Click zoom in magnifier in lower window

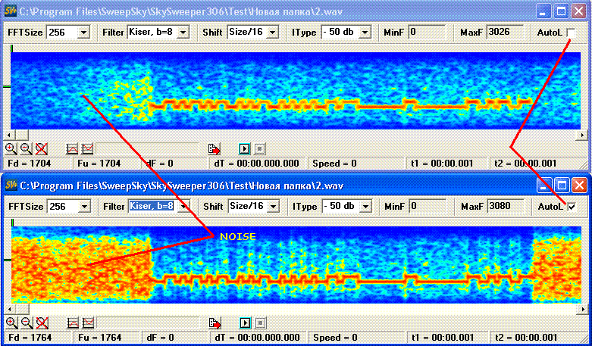tap(11, 323)
